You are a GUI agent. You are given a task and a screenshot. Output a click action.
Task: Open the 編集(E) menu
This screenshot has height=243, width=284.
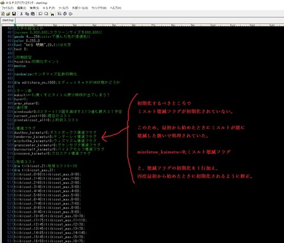coord(21,8)
